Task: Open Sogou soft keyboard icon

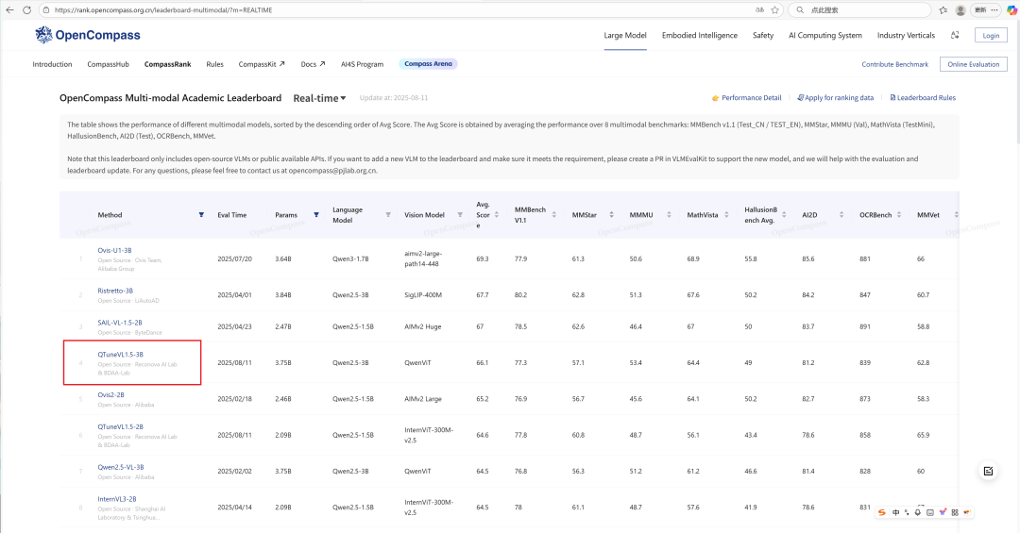Action: click(x=930, y=512)
